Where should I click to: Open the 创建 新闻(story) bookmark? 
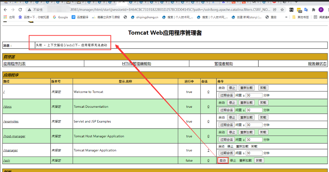point(247,17)
